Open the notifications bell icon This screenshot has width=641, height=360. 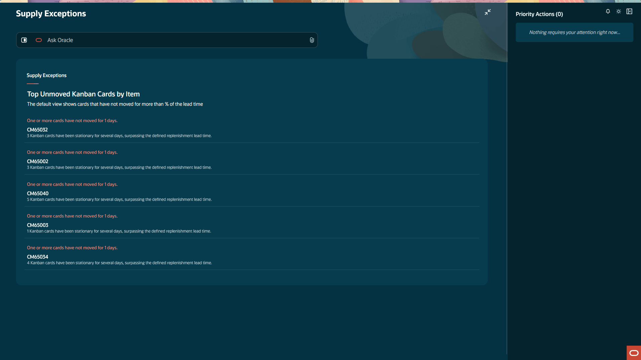tap(608, 11)
